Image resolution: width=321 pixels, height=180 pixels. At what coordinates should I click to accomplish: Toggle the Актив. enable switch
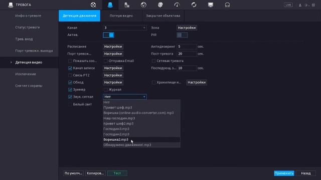click(108, 35)
